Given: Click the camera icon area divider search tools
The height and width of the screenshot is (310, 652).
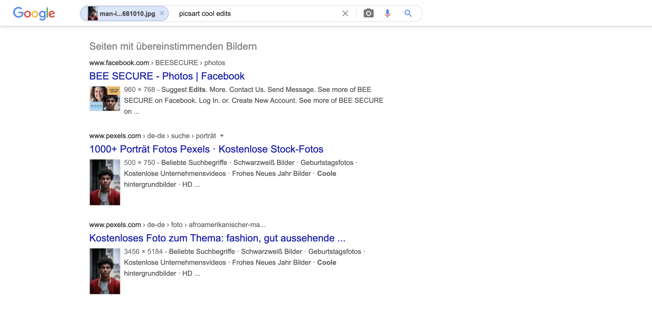Looking at the screenshot, I should [x=356, y=13].
